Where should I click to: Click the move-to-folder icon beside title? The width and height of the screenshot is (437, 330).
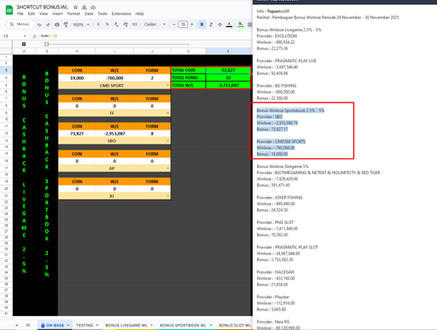coord(84,7)
